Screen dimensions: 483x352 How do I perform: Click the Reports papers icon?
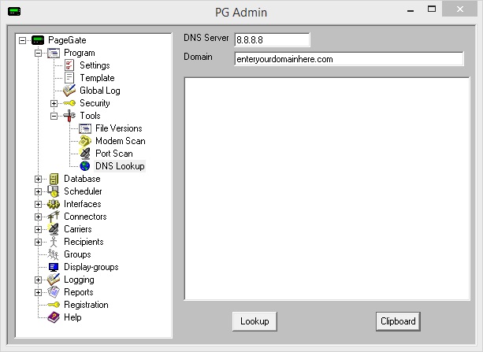54,292
